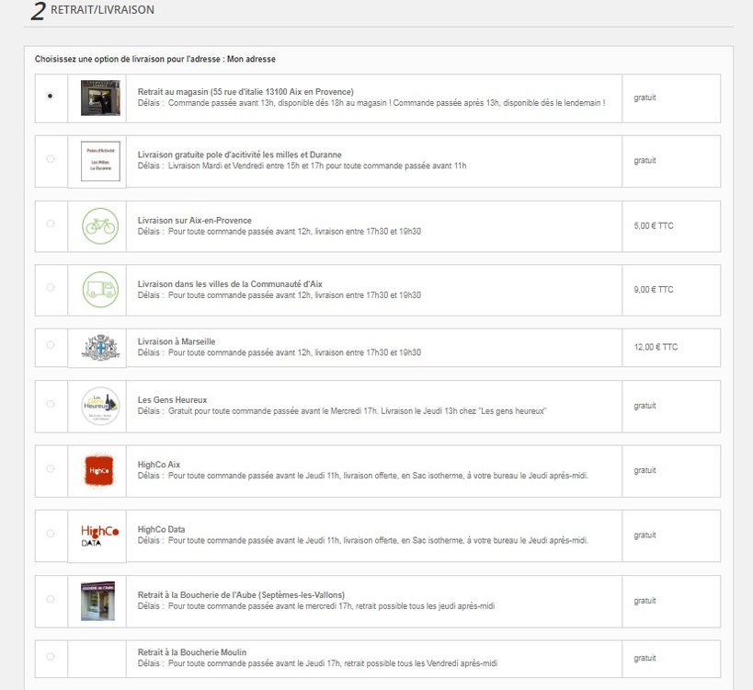Choose Livraison à Marseille radio button

(x=50, y=344)
